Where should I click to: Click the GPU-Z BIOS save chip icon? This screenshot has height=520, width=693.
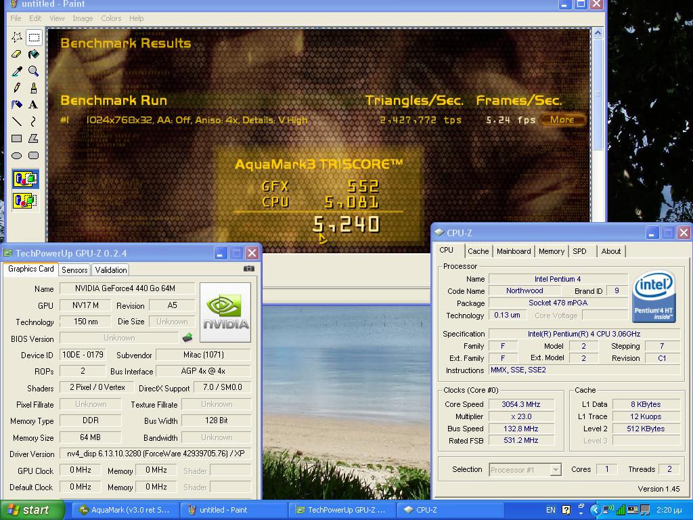(187, 338)
